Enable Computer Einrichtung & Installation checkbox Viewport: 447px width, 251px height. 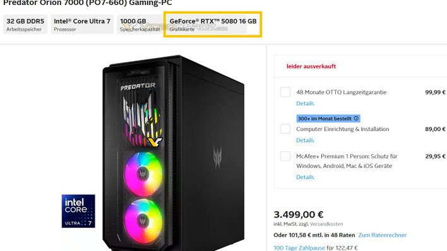[285, 129]
